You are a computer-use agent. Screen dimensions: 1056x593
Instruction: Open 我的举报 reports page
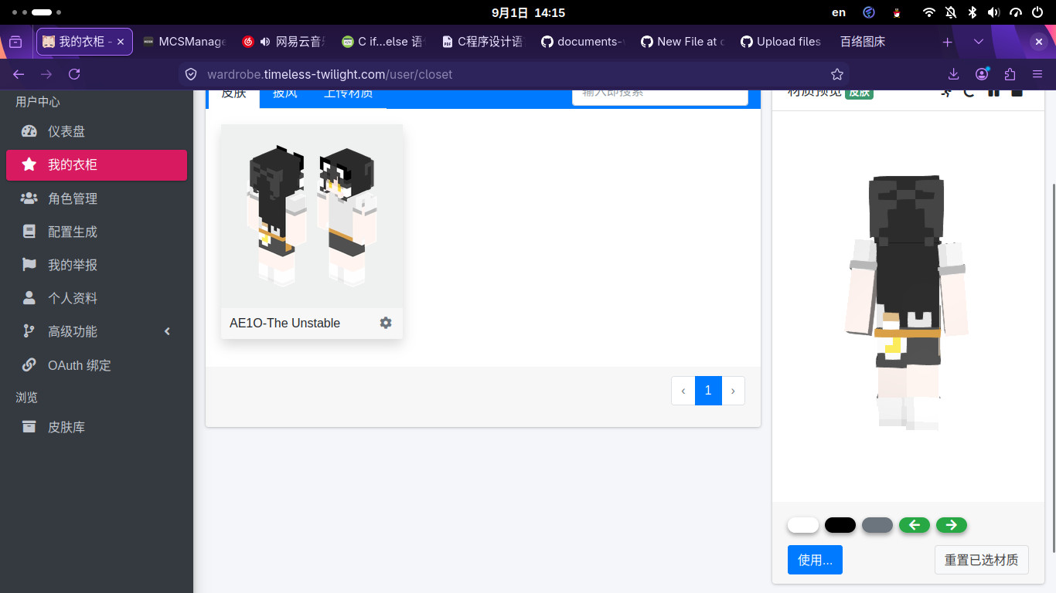(97, 265)
